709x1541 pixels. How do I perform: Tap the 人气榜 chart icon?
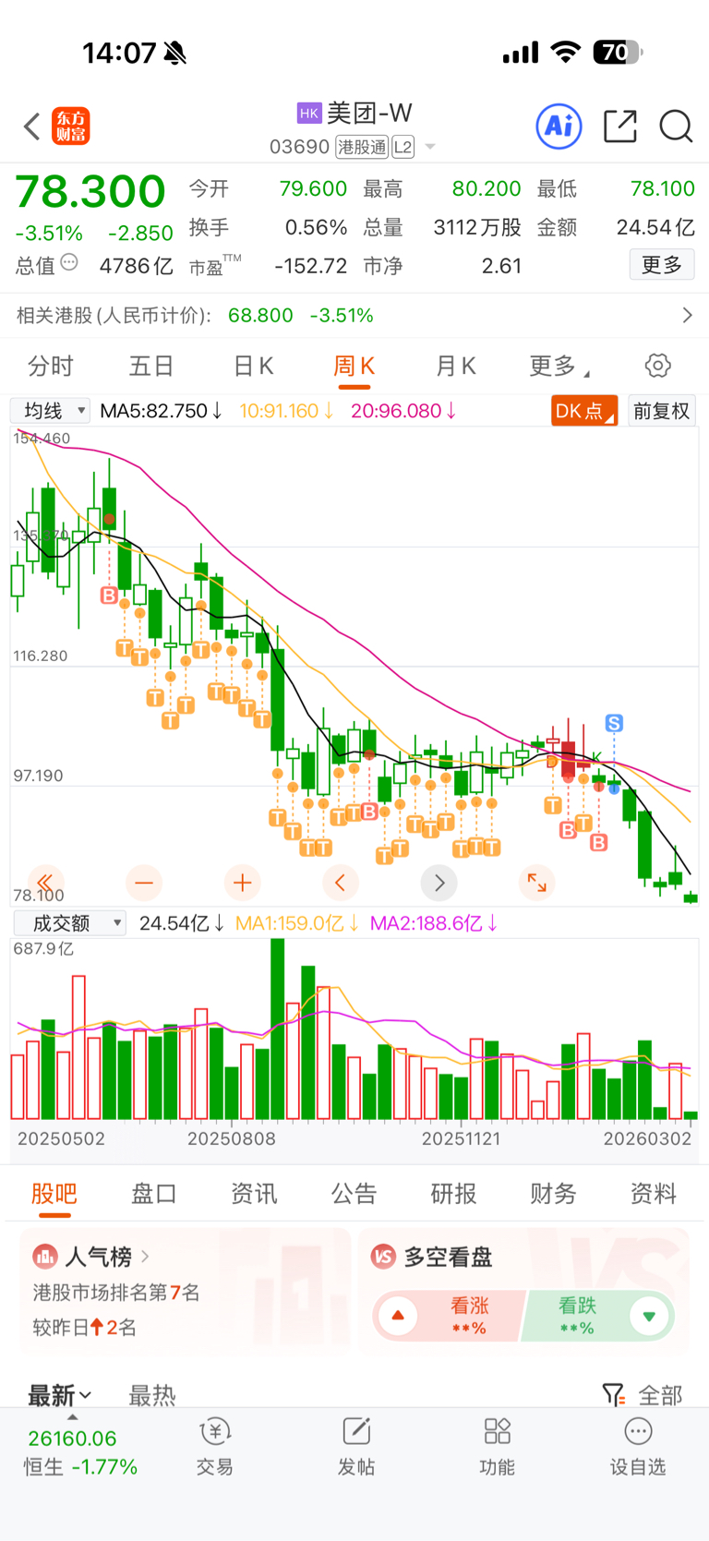(45, 1257)
